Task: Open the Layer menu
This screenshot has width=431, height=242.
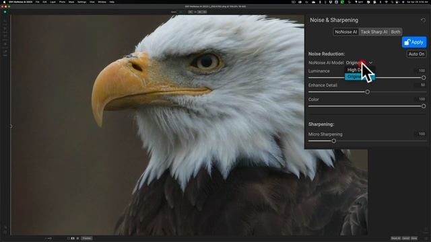Action: point(53,2)
